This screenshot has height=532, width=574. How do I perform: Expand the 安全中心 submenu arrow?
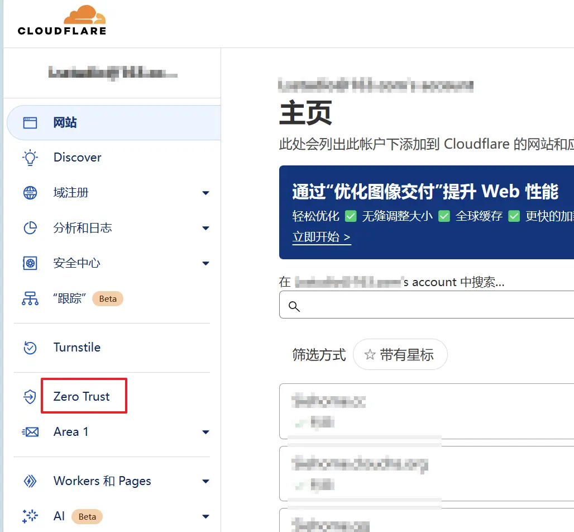coord(205,263)
